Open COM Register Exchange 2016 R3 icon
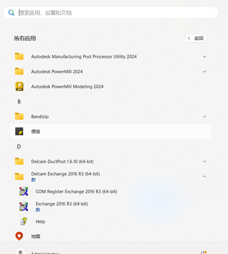Screen dimensions: 228x254 coord(24,191)
